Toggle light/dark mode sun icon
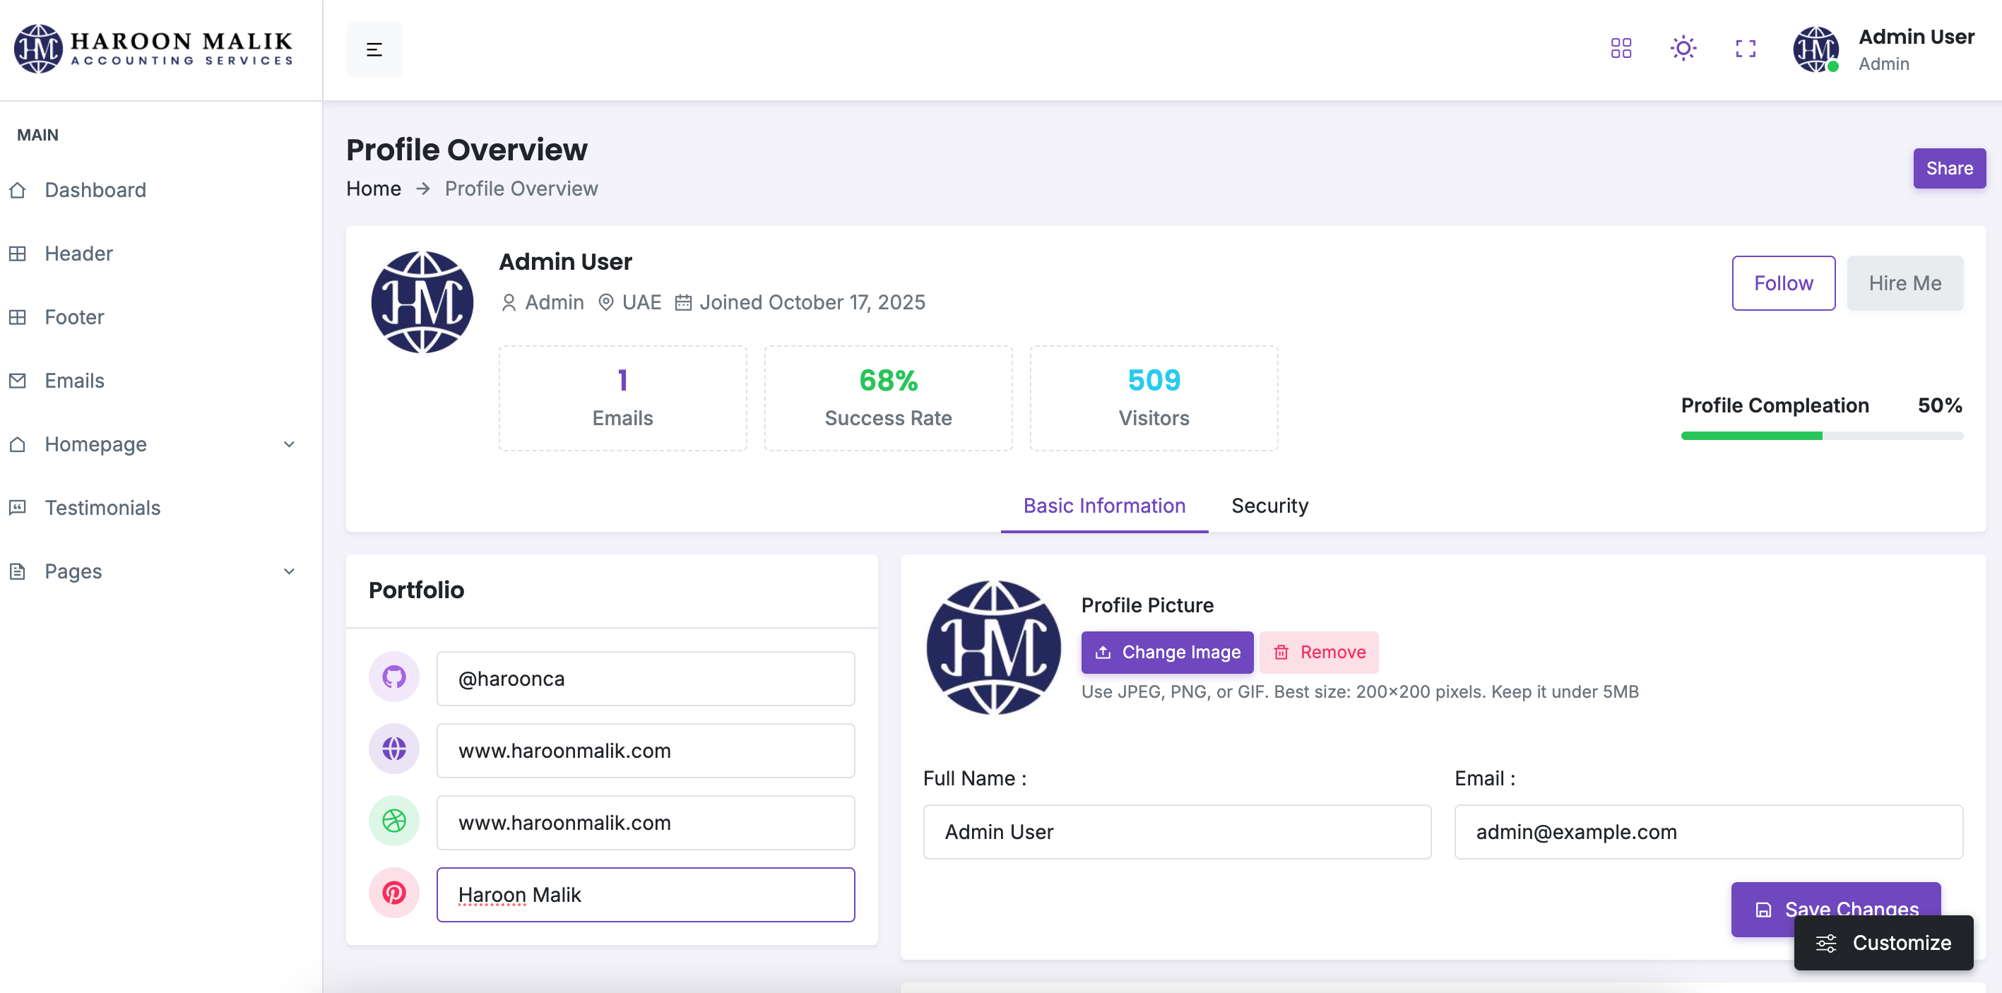 (1683, 49)
